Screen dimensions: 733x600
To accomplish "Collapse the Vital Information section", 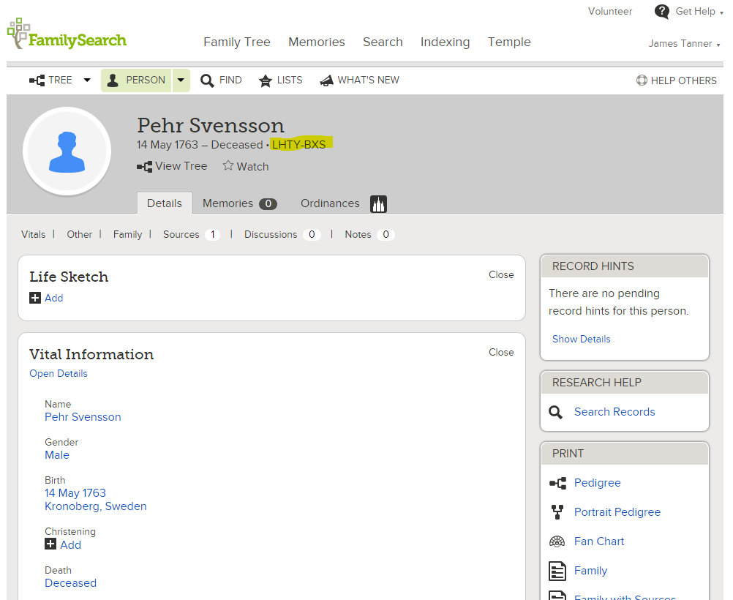I will pos(501,353).
